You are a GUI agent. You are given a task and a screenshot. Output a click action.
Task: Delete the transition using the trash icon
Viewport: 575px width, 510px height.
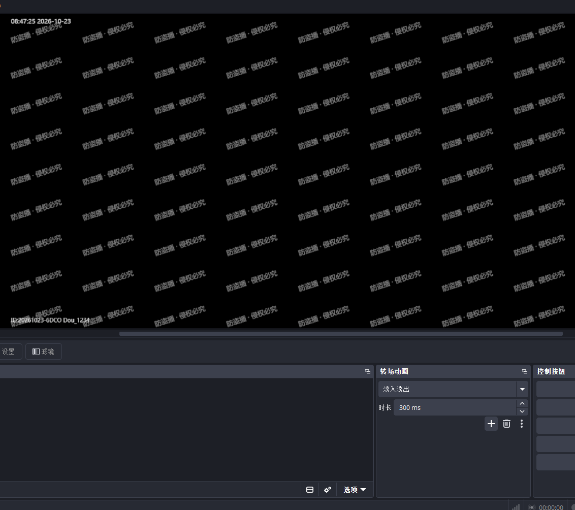[506, 424]
